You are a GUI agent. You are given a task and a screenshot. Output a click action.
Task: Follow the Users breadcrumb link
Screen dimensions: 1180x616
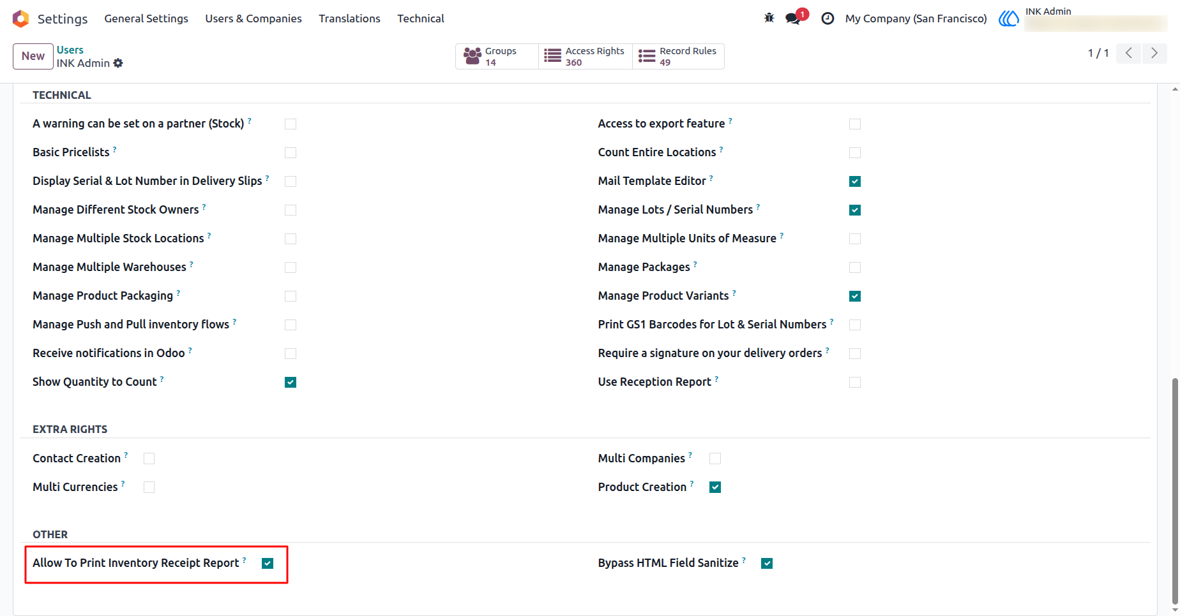tap(70, 50)
